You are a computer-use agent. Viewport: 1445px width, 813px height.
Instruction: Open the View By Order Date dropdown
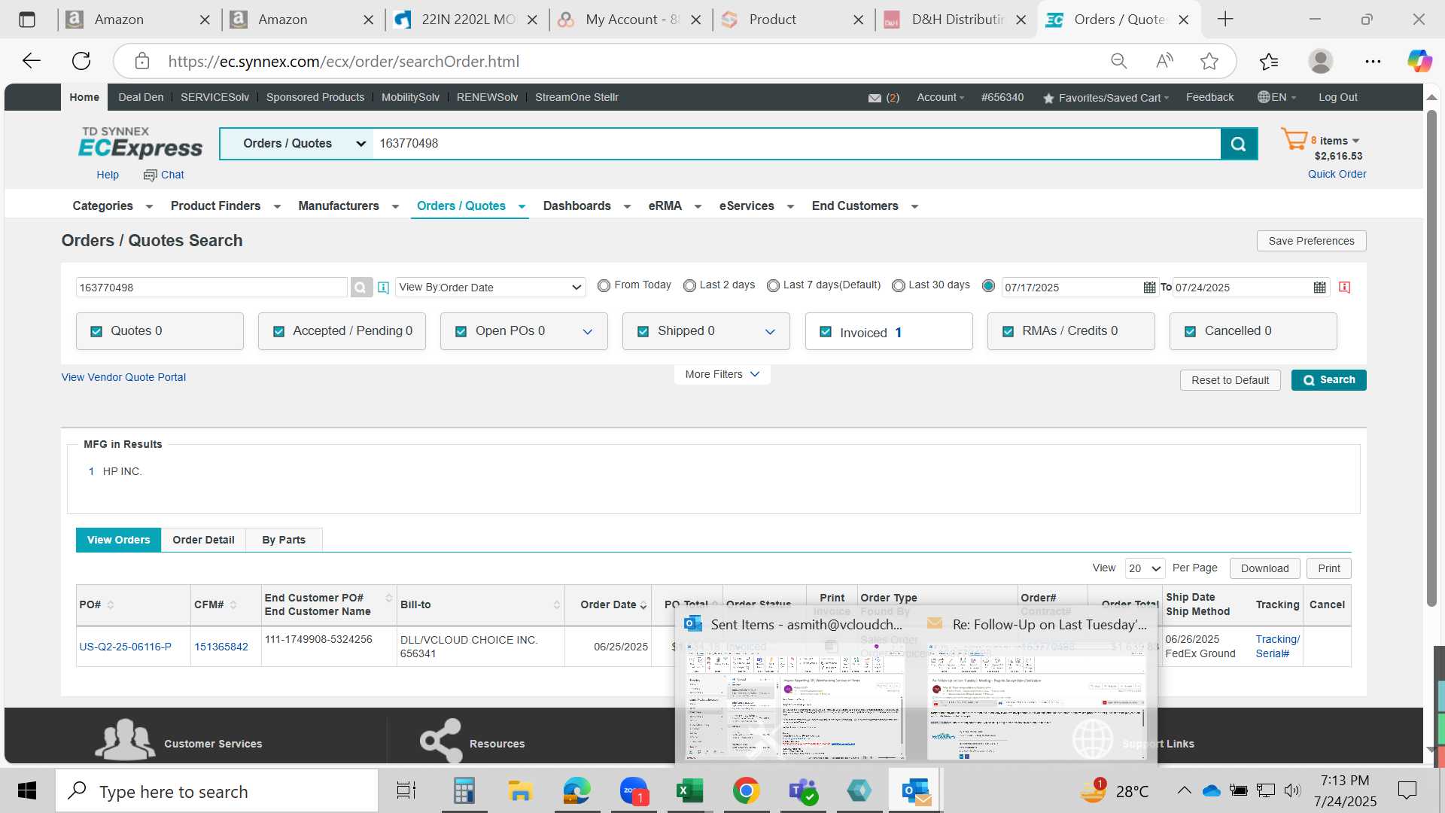pyautogui.click(x=491, y=288)
